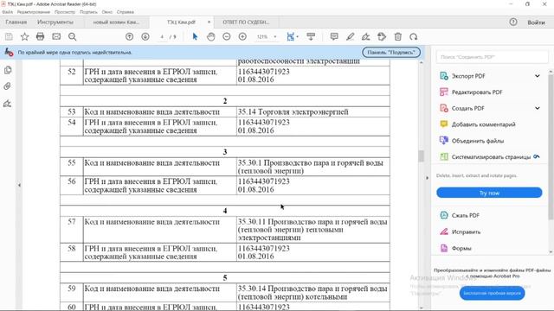Open the Файл menu
Image resolution: width=554 pixels, height=311 pixels.
8,12
